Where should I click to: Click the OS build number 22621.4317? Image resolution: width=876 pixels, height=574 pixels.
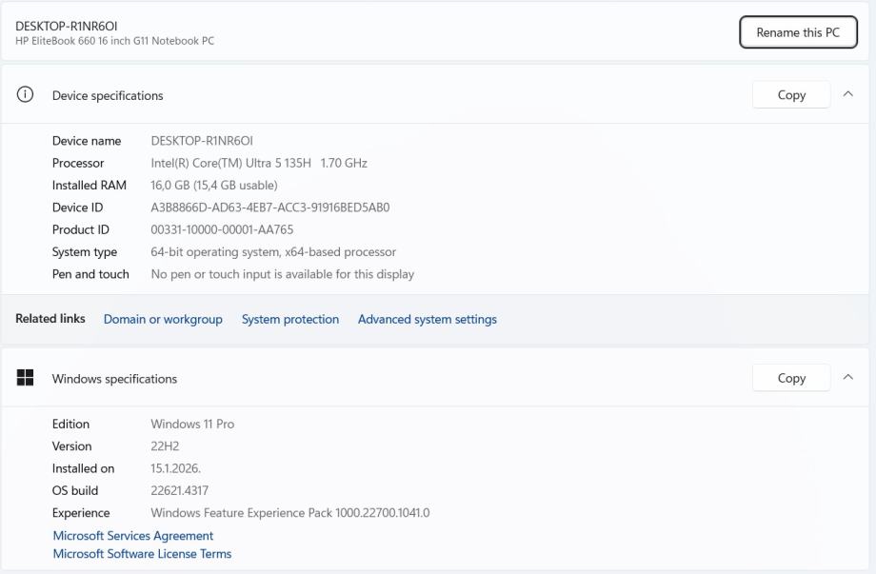179,490
